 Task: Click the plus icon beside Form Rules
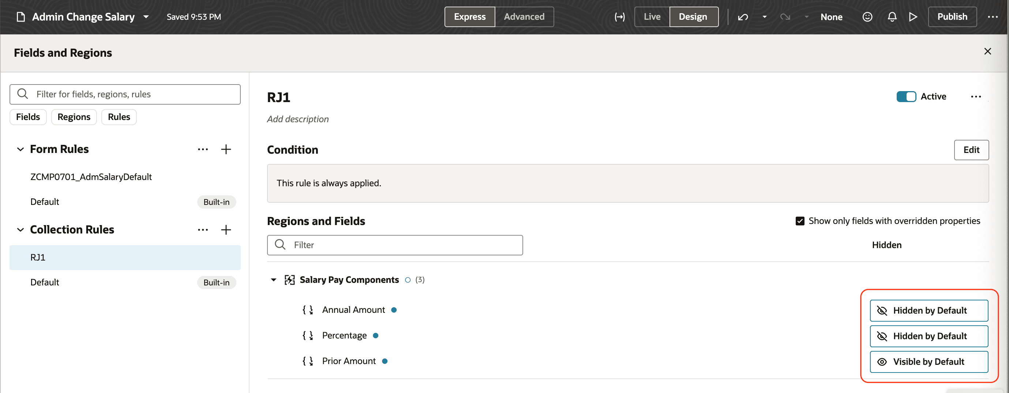point(226,149)
